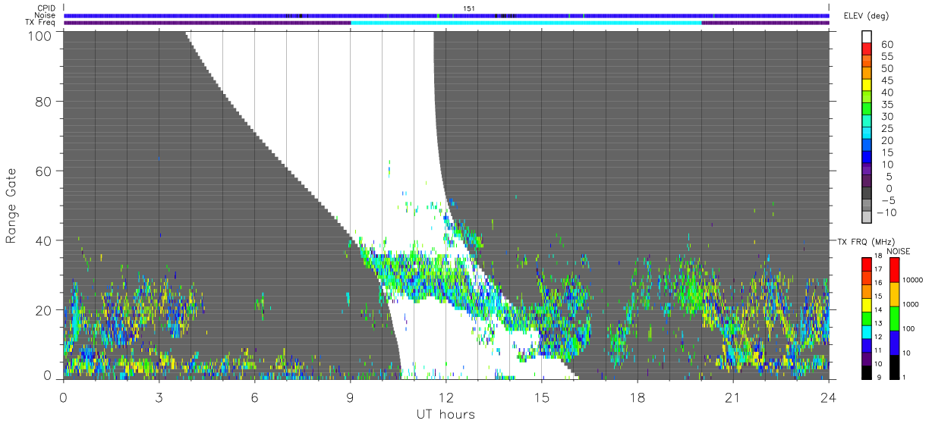Select the red swatch in the TX FRQ colorbar
932x430 pixels.
866,263
